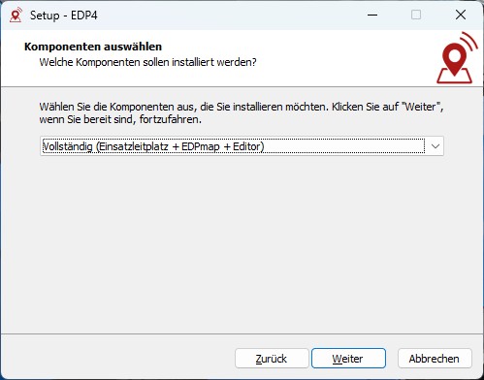Click the empty title bar area before minimize
The height and width of the screenshot is (380, 484).
pyautogui.click(x=226, y=16)
